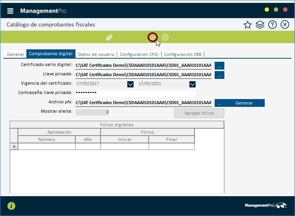Click the Inicial column header
The width and height of the screenshot is (295, 216).
pos(125,139)
